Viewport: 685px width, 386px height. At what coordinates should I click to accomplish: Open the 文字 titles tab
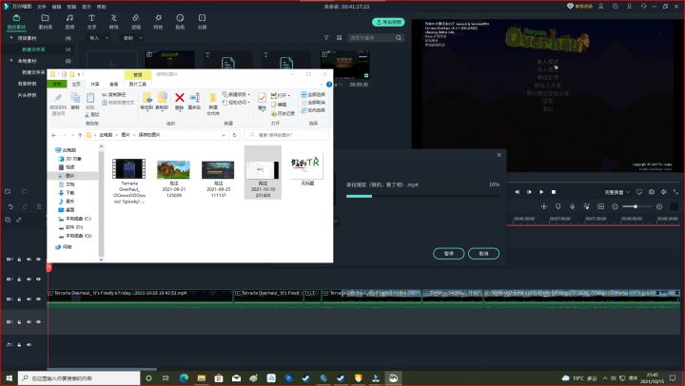tap(91, 22)
